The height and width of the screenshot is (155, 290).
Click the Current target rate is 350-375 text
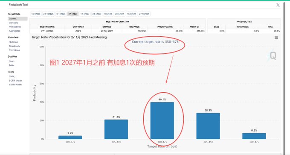(155, 42)
